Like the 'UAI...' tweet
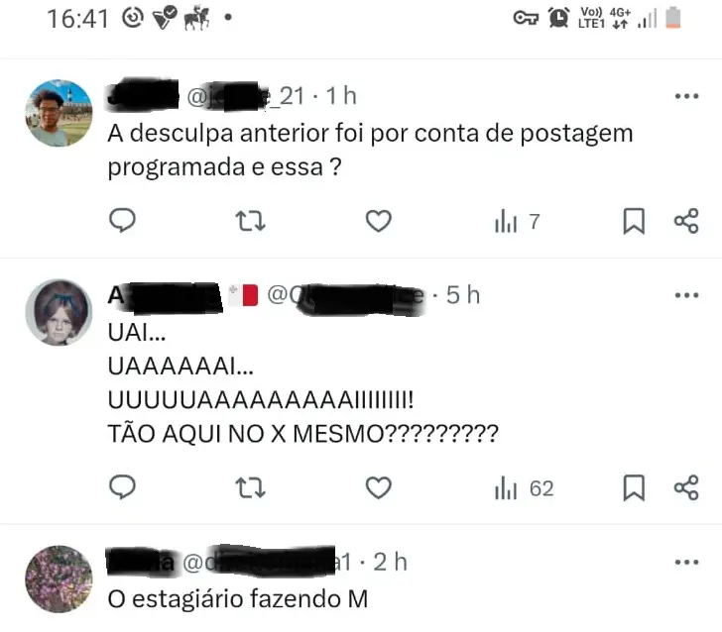 click(x=379, y=487)
